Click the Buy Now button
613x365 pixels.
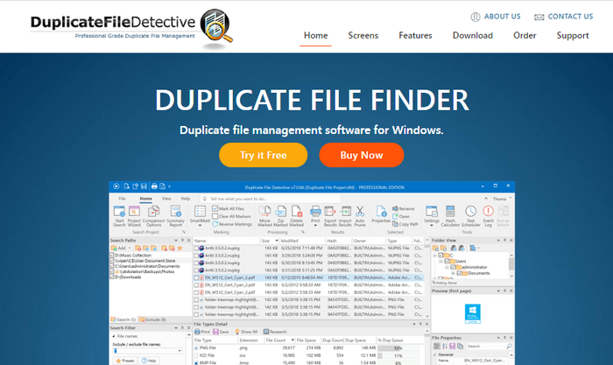pyautogui.click(x=361, y=155)
